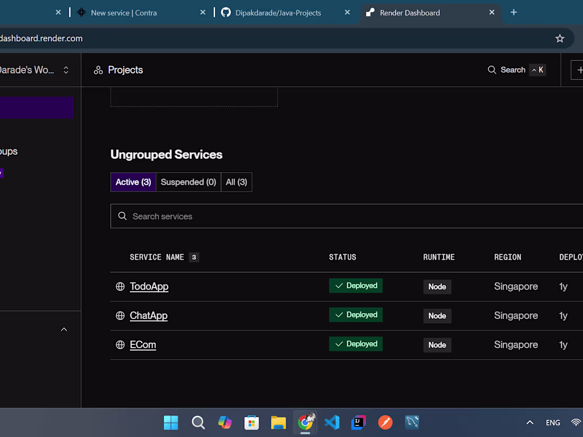Click the REGION column header
The height and width of the screenshot is (437, 583).
(508, 257)
